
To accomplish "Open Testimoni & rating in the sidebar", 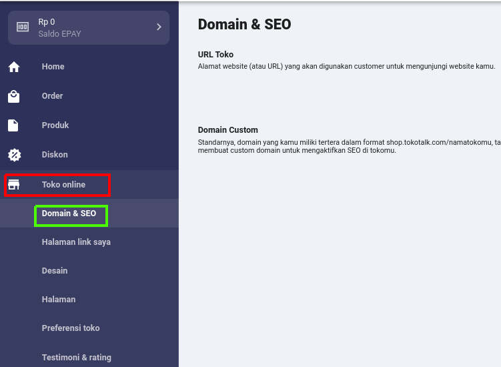I will click(77, 358).
